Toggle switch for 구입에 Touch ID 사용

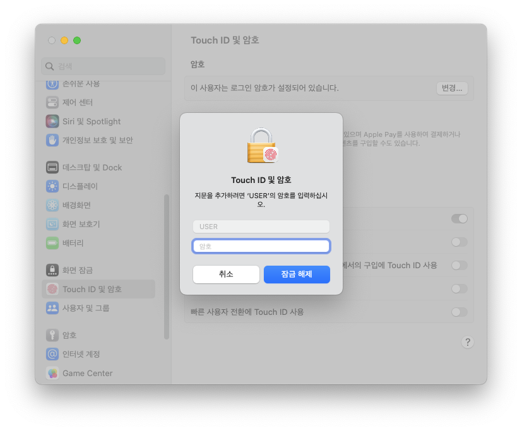click(459, 265)
